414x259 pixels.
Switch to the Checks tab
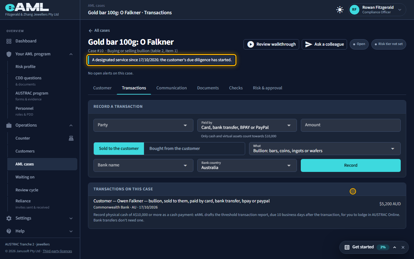[236, 88]
